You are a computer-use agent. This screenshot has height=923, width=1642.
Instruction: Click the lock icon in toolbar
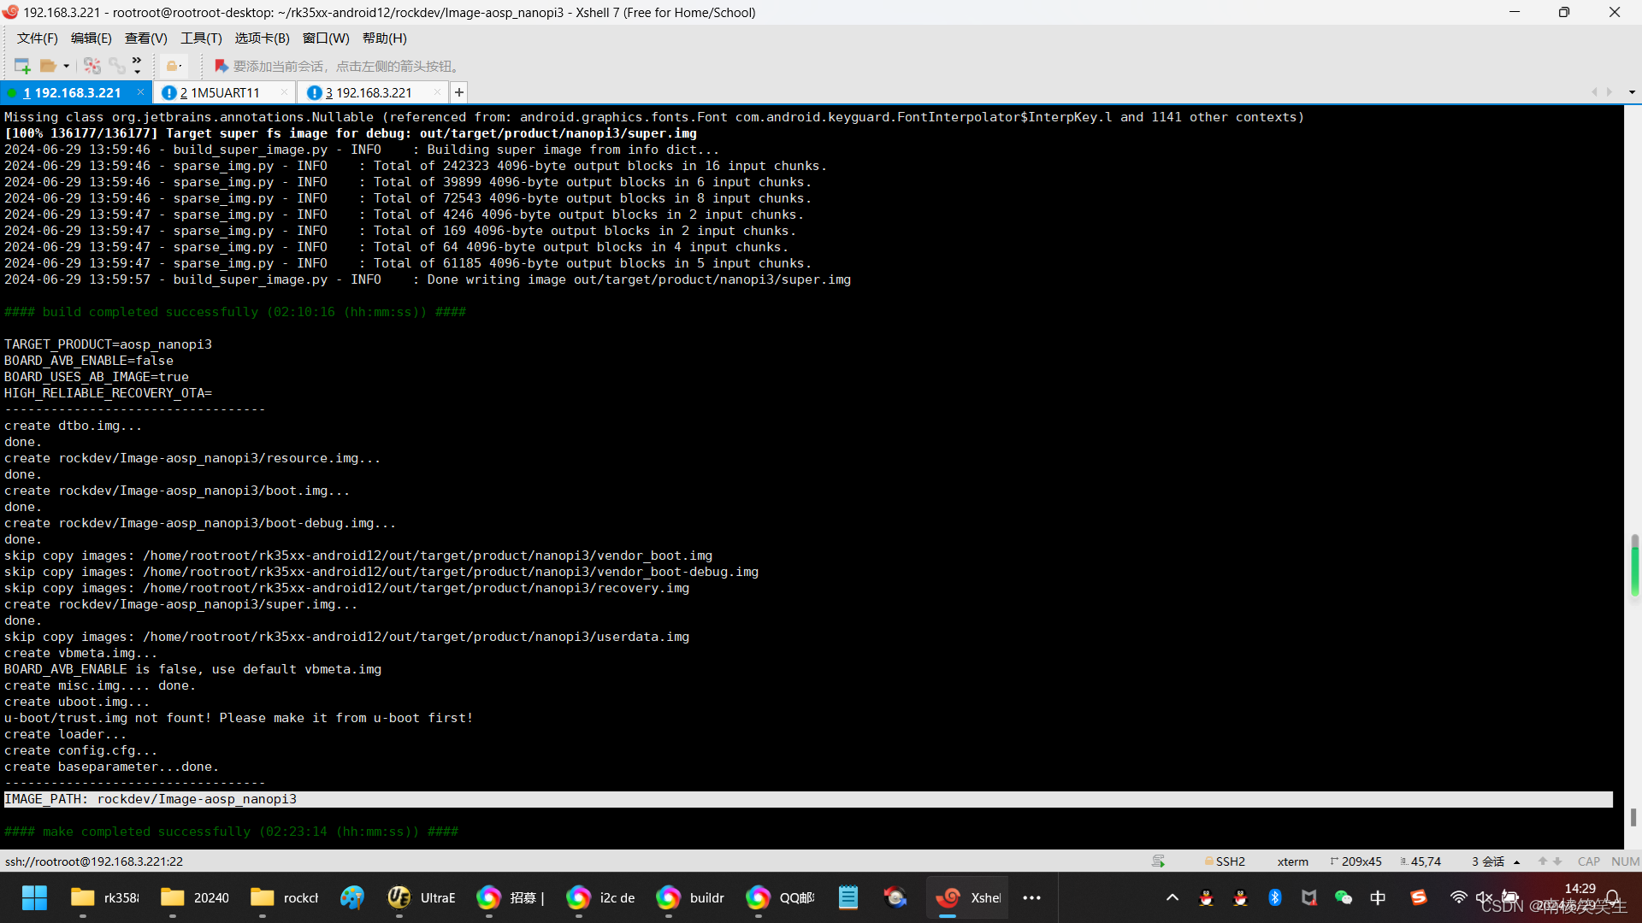[173, 66]
